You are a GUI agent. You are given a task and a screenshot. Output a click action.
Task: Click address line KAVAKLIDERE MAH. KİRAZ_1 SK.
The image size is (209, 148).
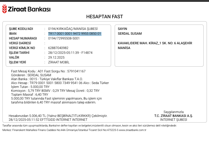155,43
